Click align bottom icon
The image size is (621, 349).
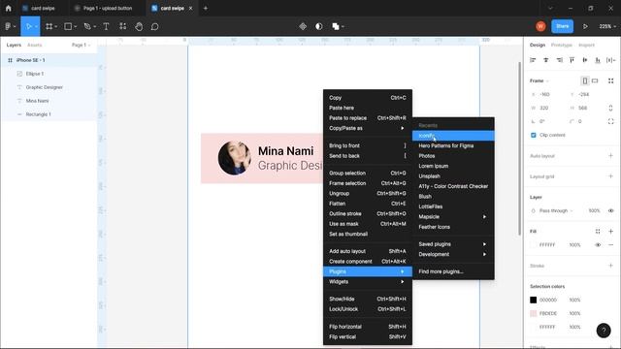tap(598, 60)
